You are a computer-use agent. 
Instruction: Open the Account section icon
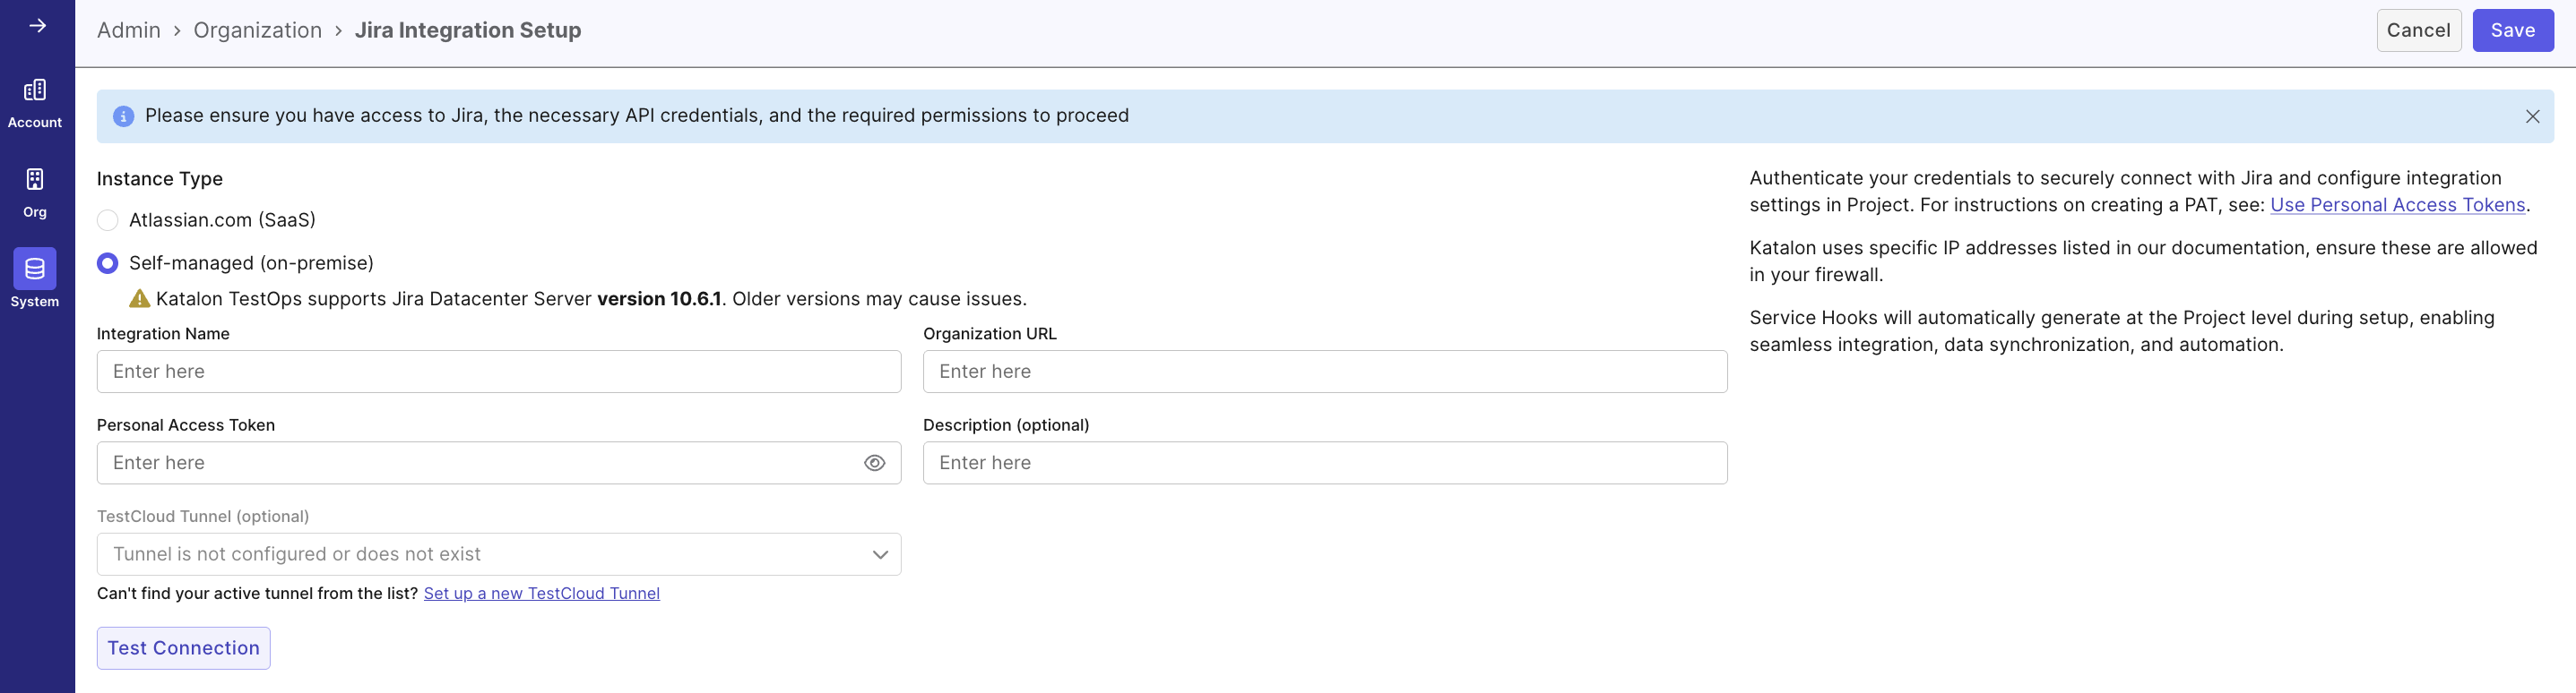click(x=35, y=90)
